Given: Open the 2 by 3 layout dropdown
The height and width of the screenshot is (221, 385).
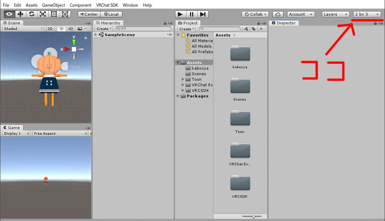Looking at the screenshot, I should pos(367,14).
